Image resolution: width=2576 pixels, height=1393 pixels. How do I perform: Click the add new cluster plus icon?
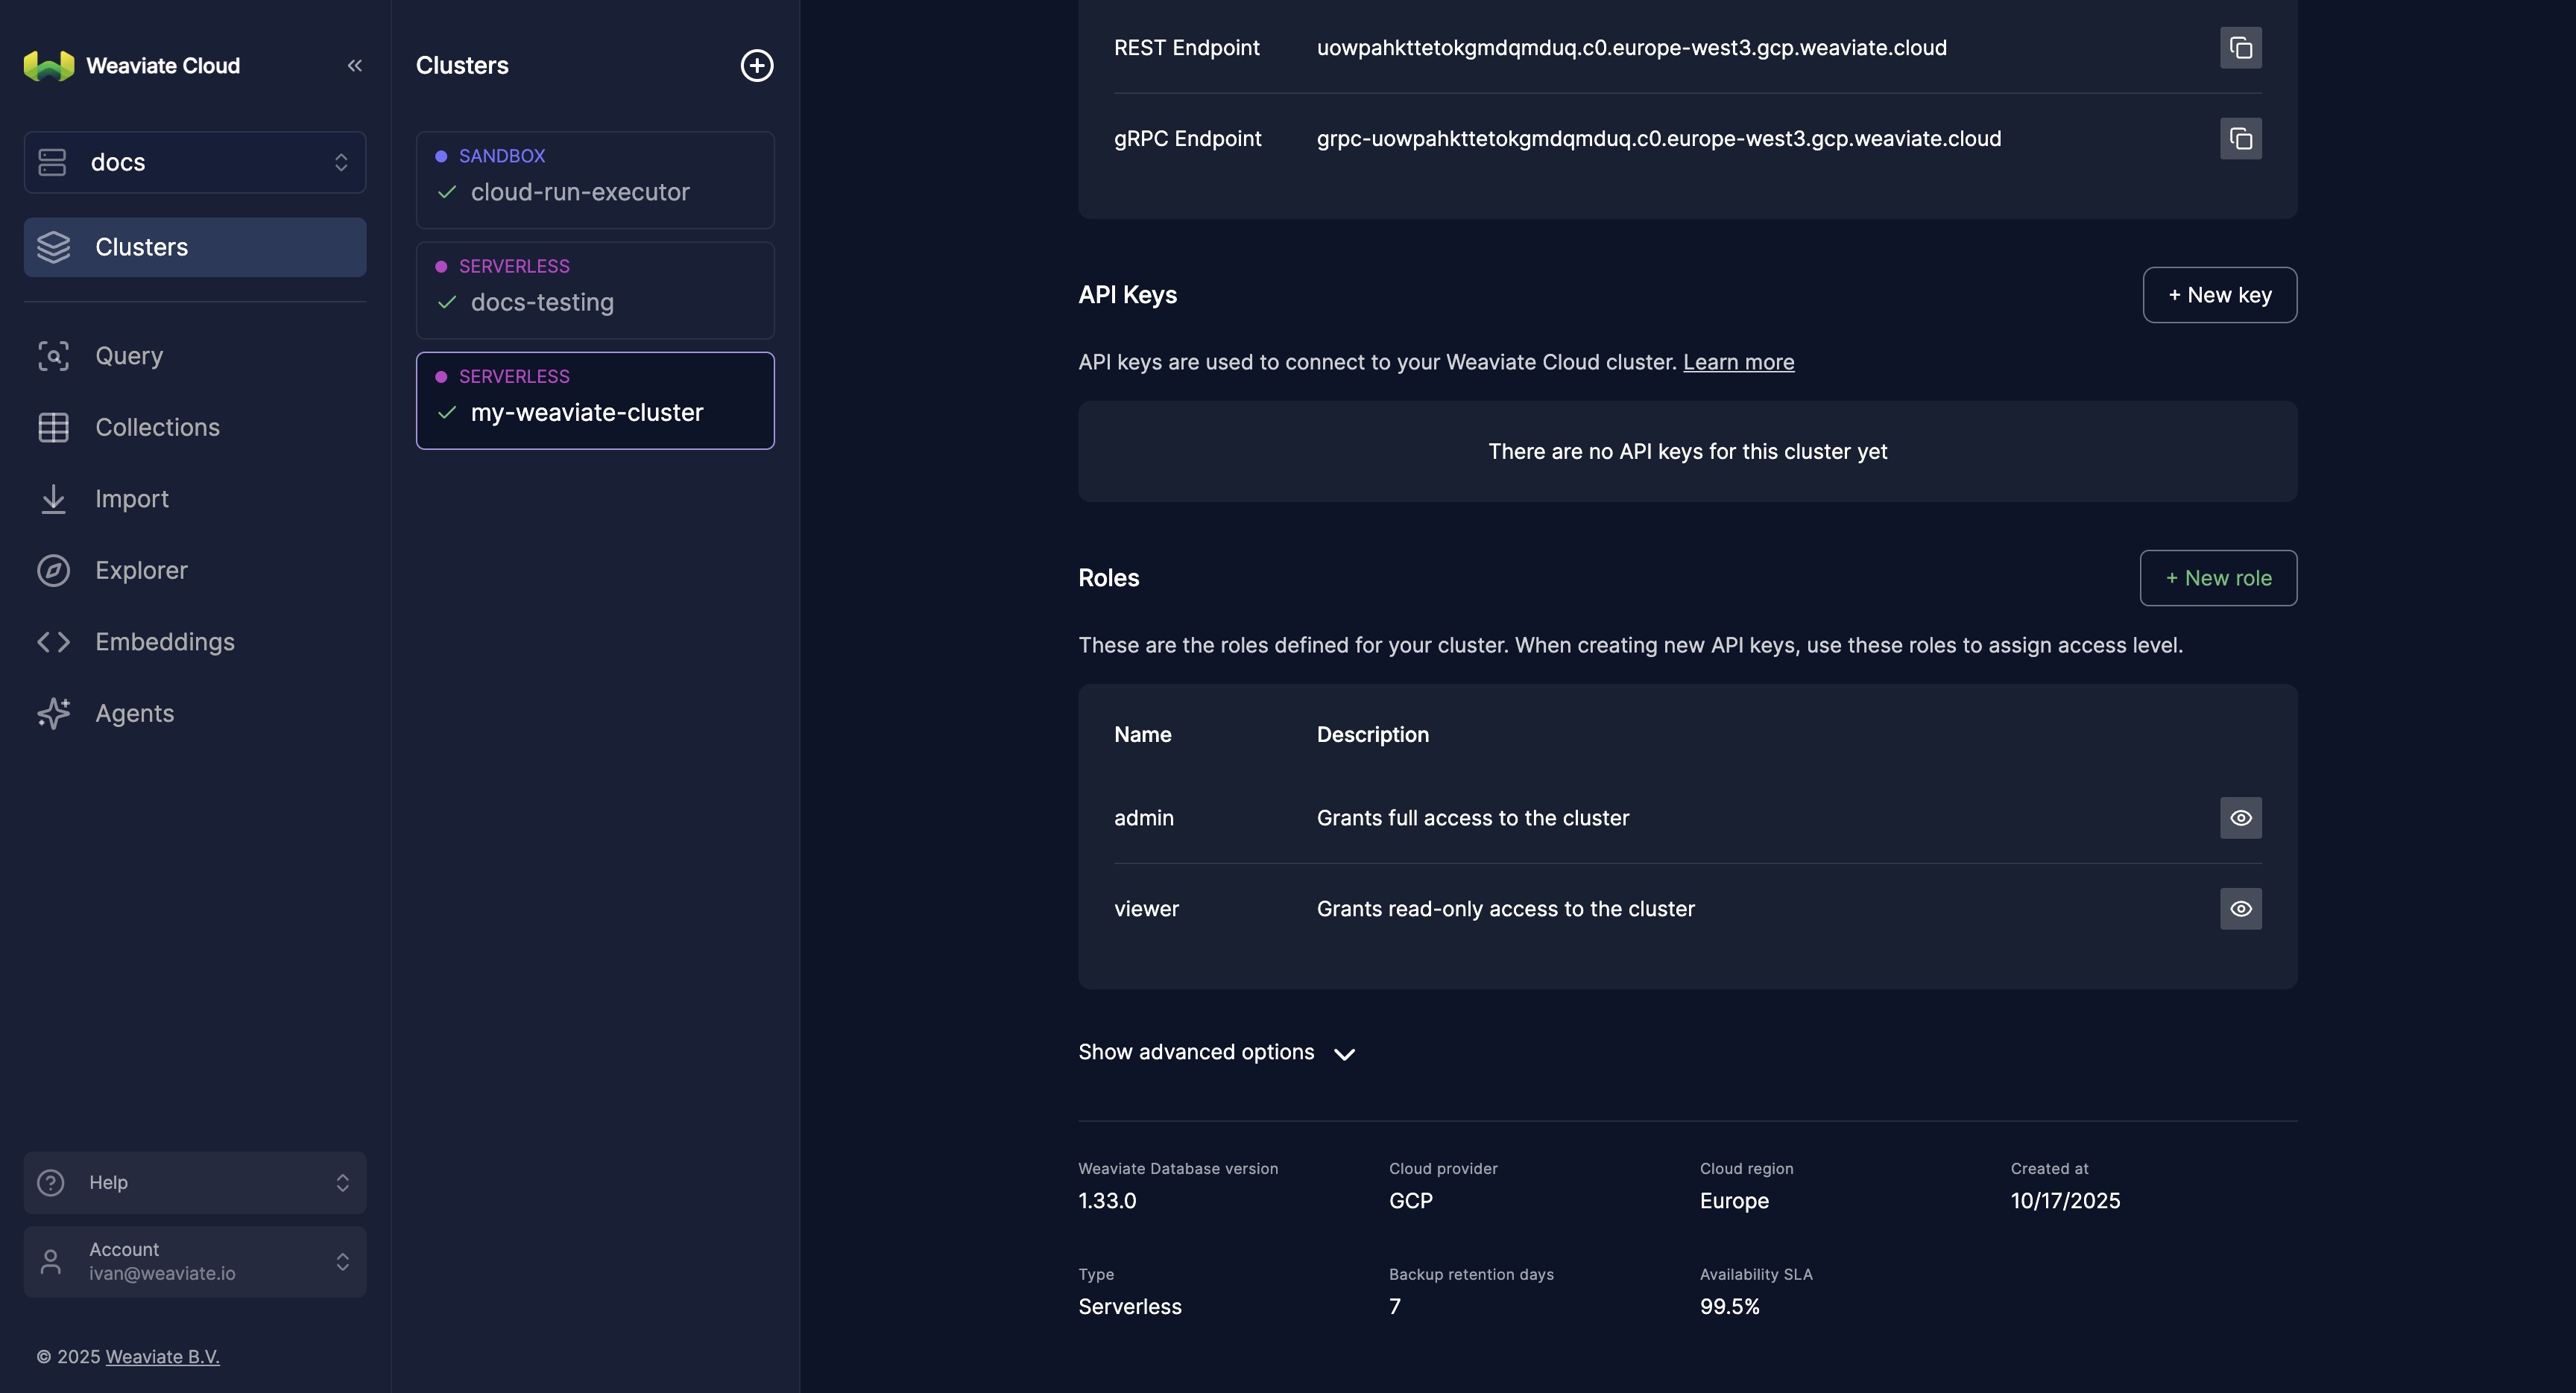pos(756,66)
